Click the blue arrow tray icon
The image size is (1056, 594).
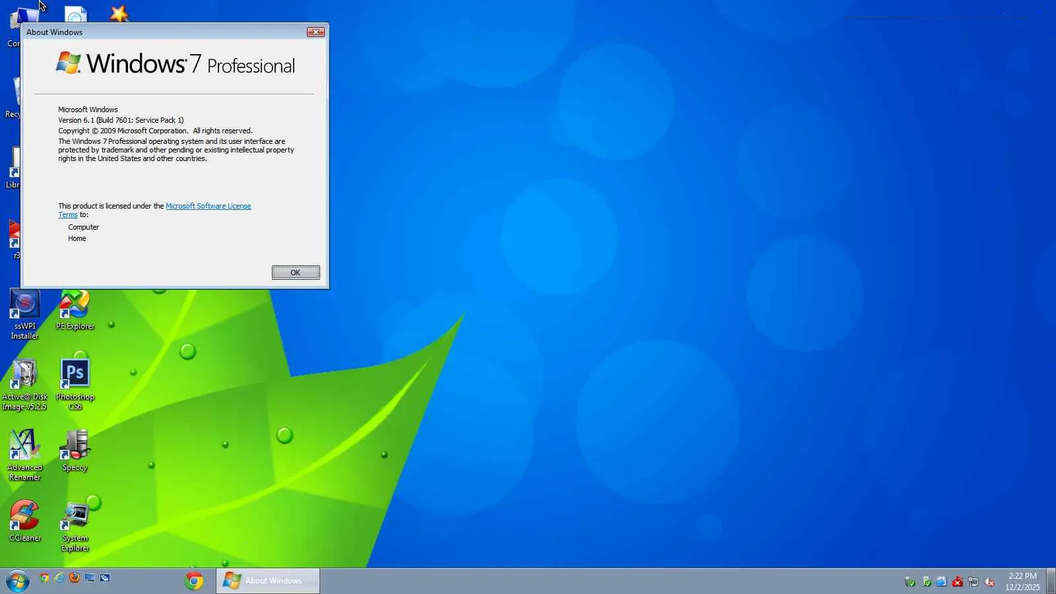pos(942,581)
